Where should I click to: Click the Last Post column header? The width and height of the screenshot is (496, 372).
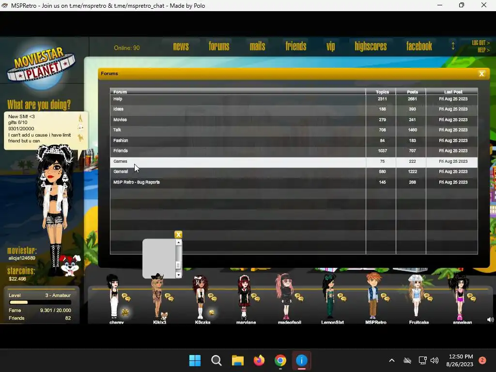(x=452, y=92)
